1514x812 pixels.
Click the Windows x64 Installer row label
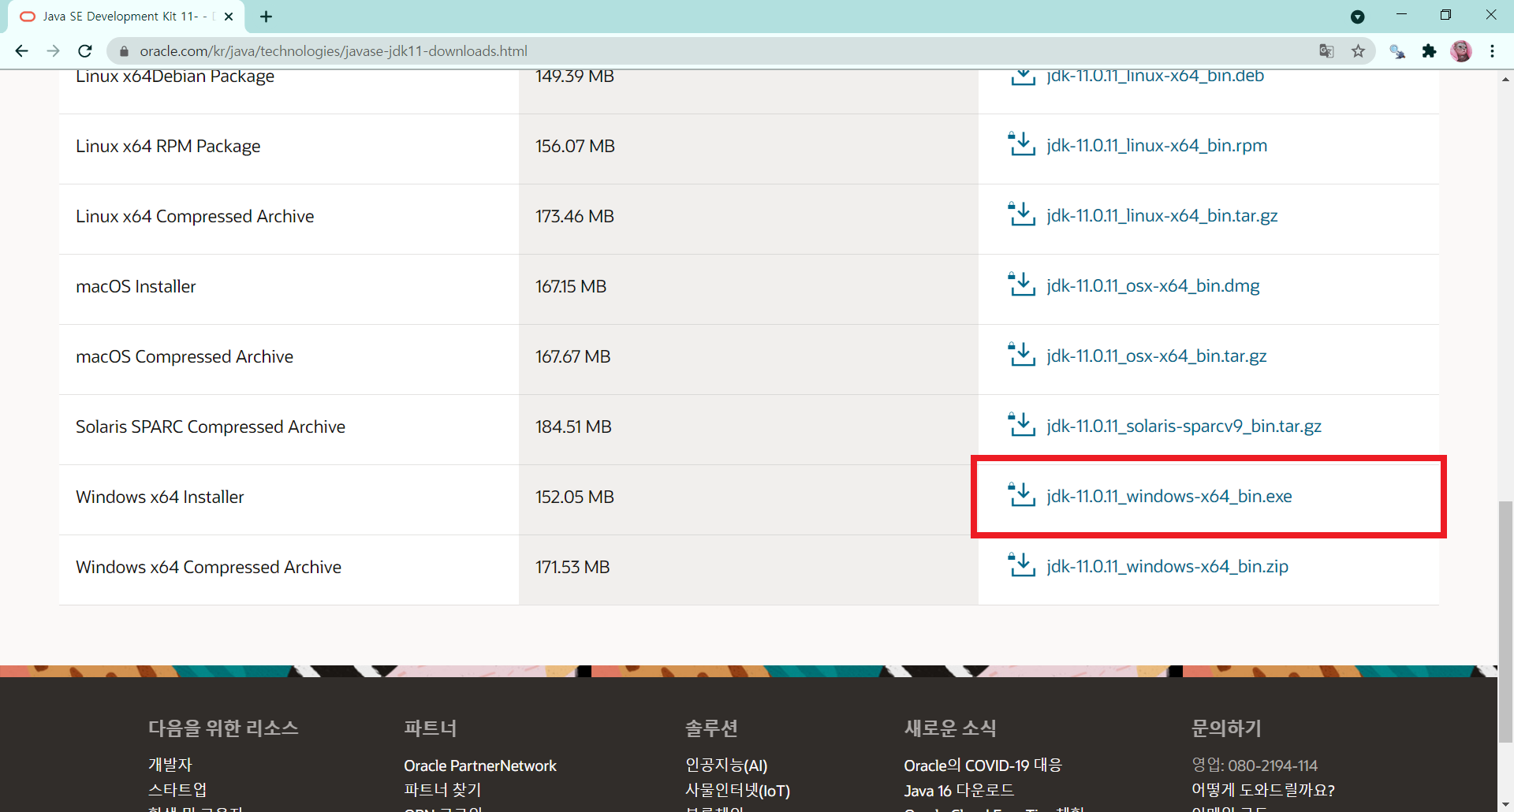point(160,497)
